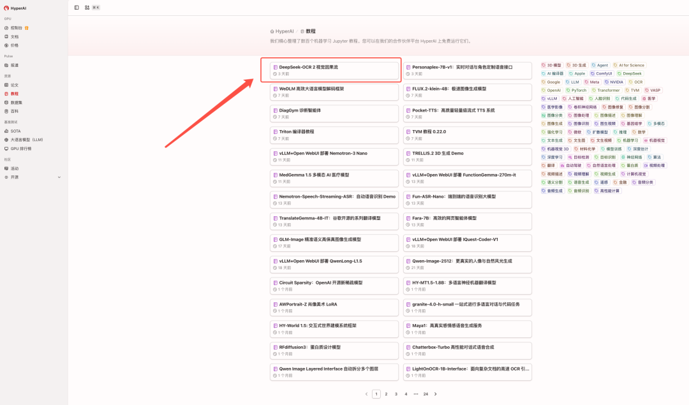The image size is (689, 405).
Task: Open the AWPortrait-Z 肖像美术 LoRA tutorial
Action: tap(334, 307)
